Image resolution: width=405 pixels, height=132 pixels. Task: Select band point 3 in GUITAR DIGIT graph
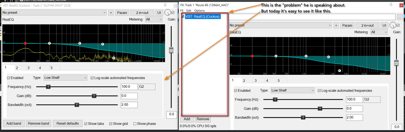pyautogui.click(x=80, y=43)
